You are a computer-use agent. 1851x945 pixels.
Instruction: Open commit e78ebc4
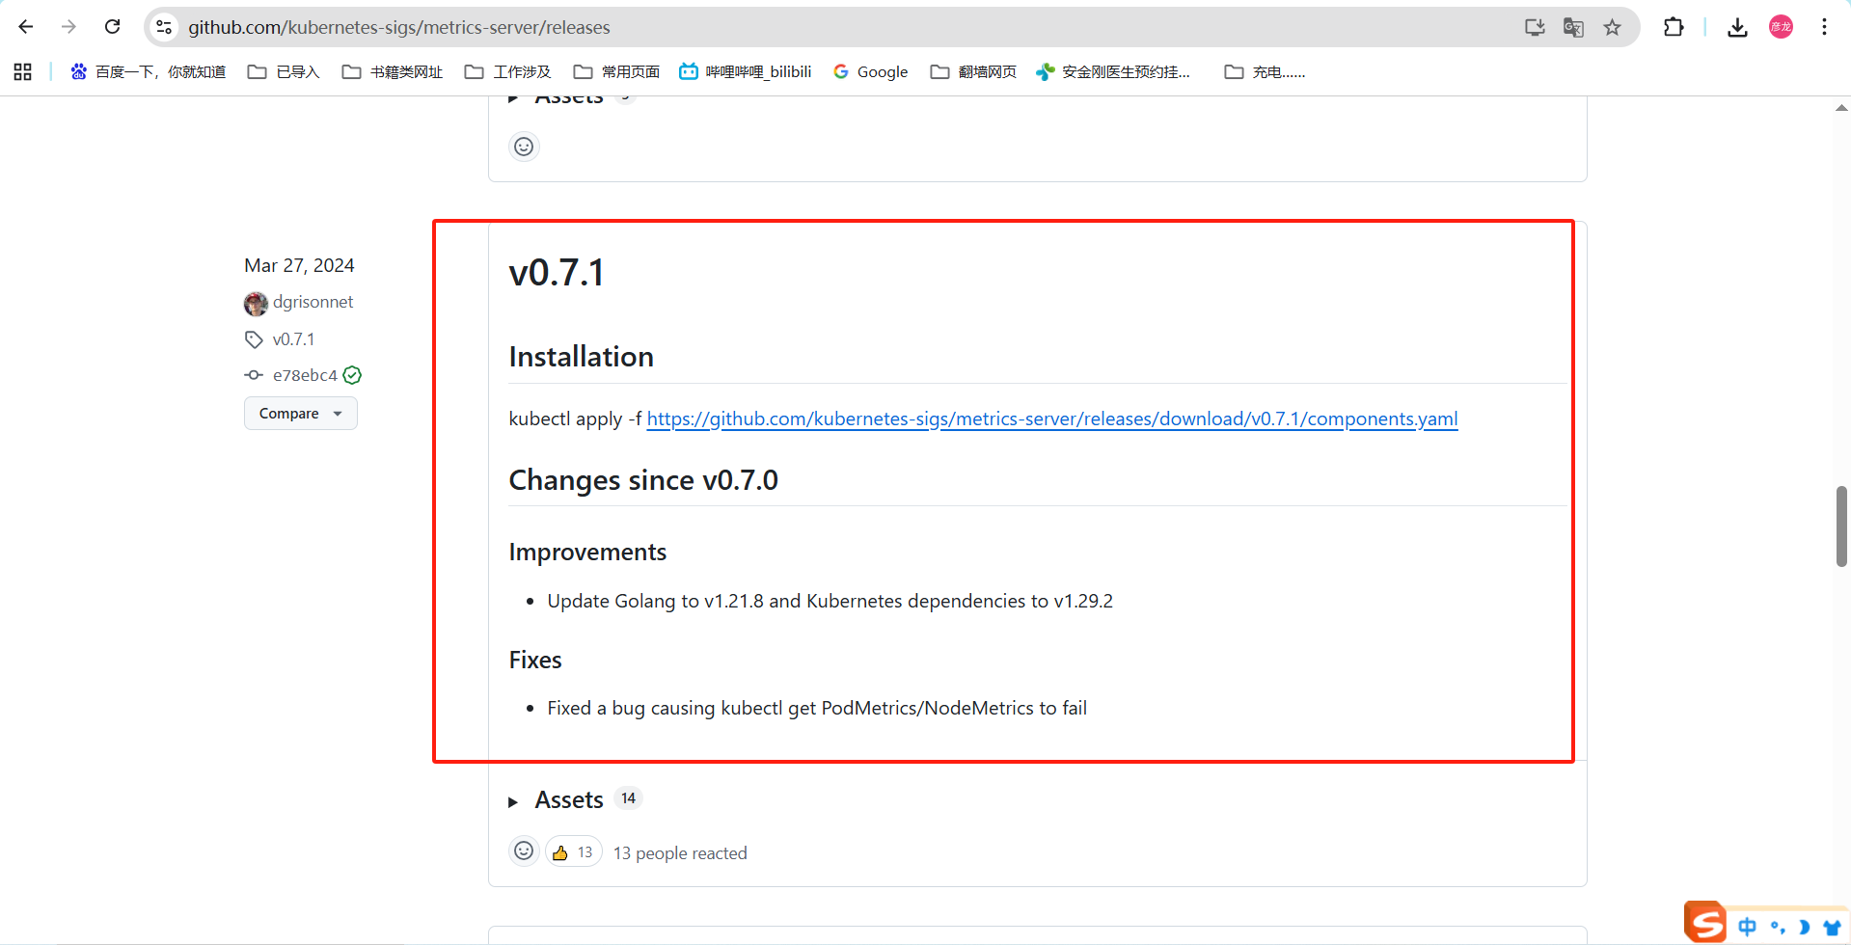pyautogui.click(x=305, y=375)
